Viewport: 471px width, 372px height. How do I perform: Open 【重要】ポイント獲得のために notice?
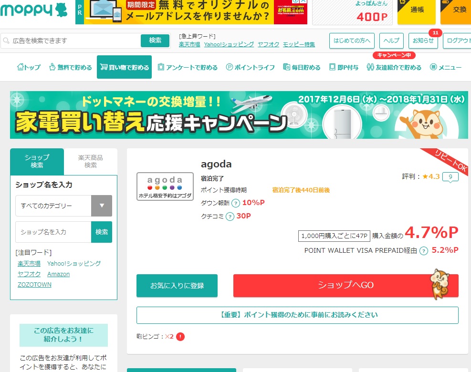pos(297,315)
